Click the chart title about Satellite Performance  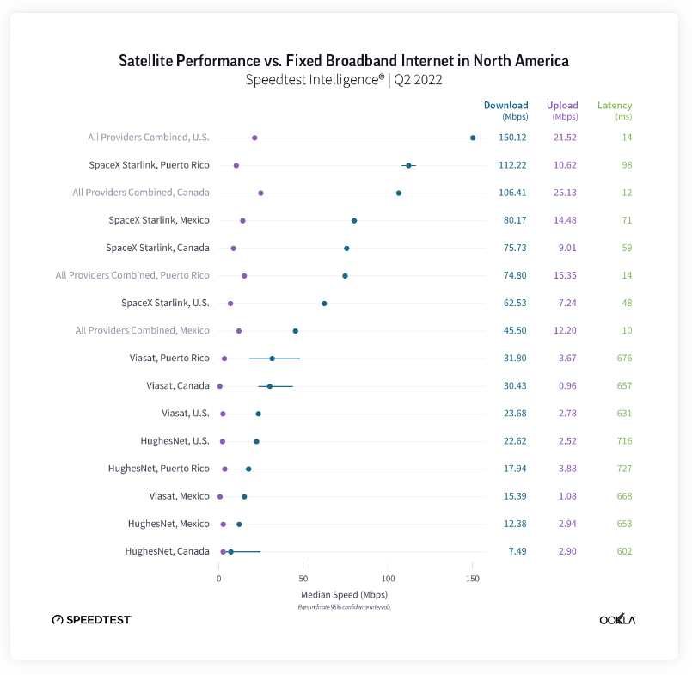[x=344, y=61]
